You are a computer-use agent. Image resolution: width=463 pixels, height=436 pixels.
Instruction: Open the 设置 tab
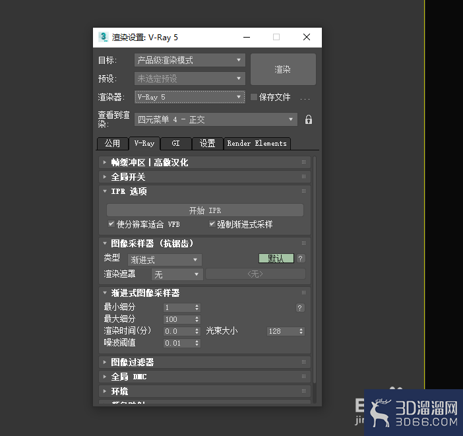207,144
